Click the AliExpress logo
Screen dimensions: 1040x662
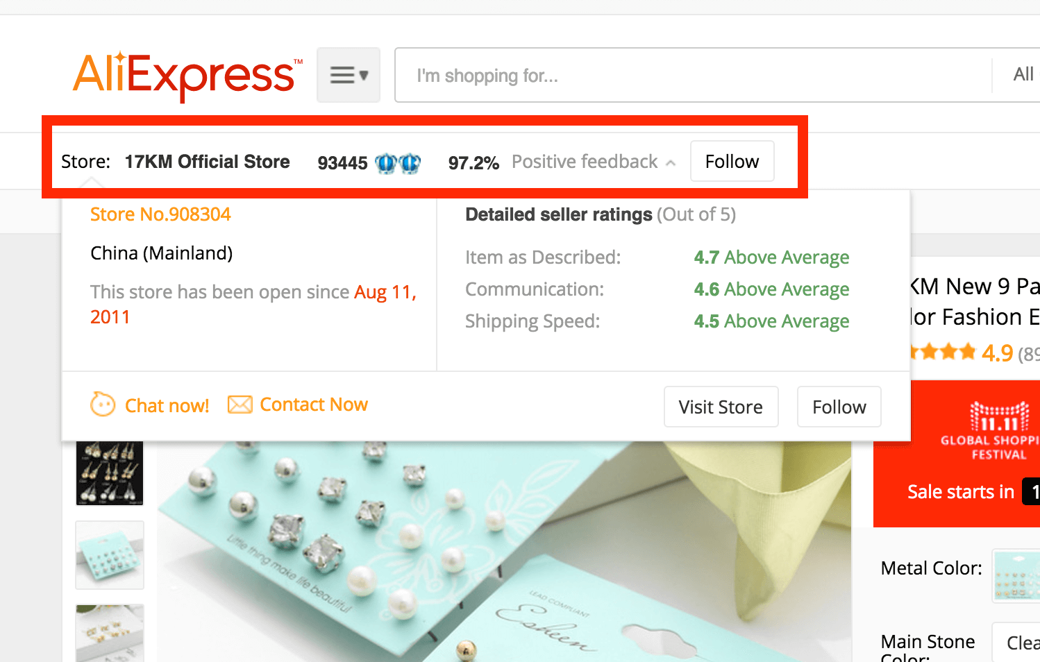[187, 76]
